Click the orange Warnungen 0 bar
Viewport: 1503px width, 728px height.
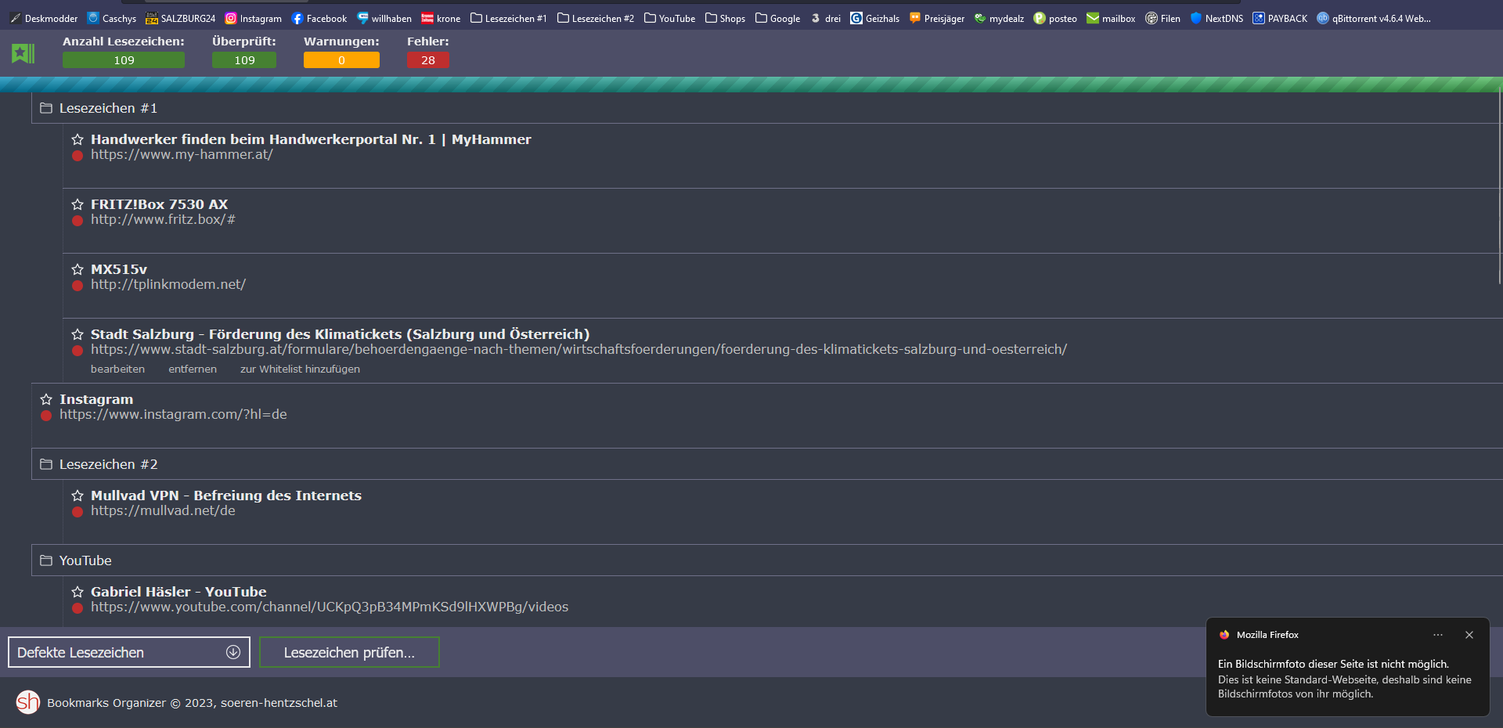click(x=341, y=60)
